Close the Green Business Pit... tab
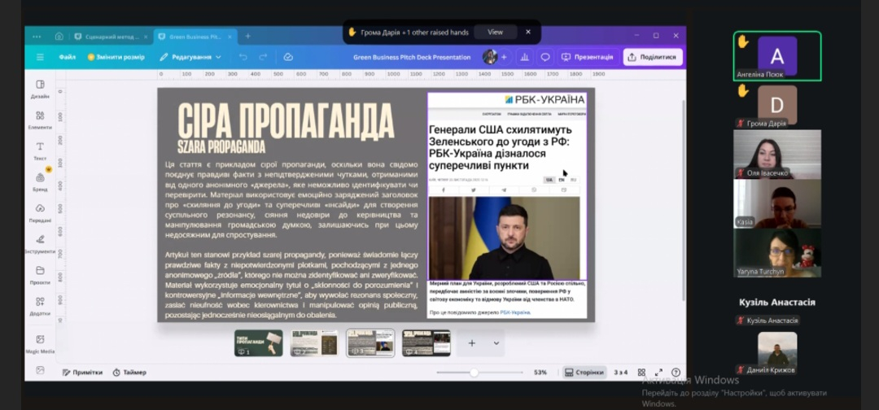This screenshot has width=879, height=410. click(x=230, y=37)
